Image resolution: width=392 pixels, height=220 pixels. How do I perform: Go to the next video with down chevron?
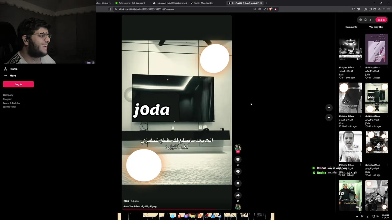(329, 117)
